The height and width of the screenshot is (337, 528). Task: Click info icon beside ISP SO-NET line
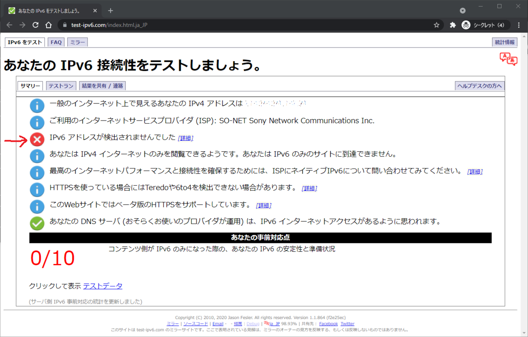click(x=37, y=123)
